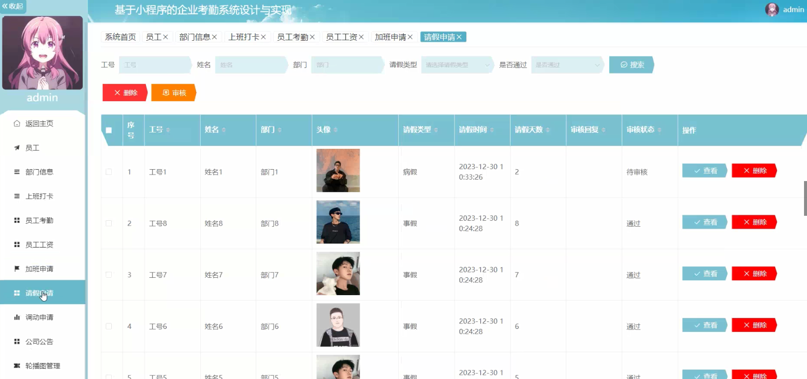Sort by 部门 column arrows
The height and width of the screenshot is (379, 807).
[280, 130]
